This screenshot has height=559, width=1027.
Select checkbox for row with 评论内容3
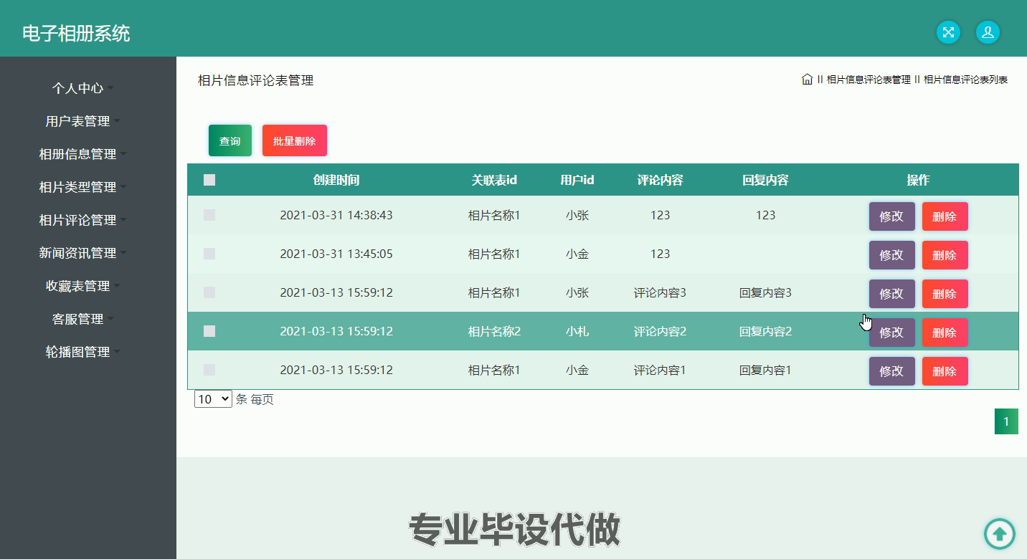(209, 292)
